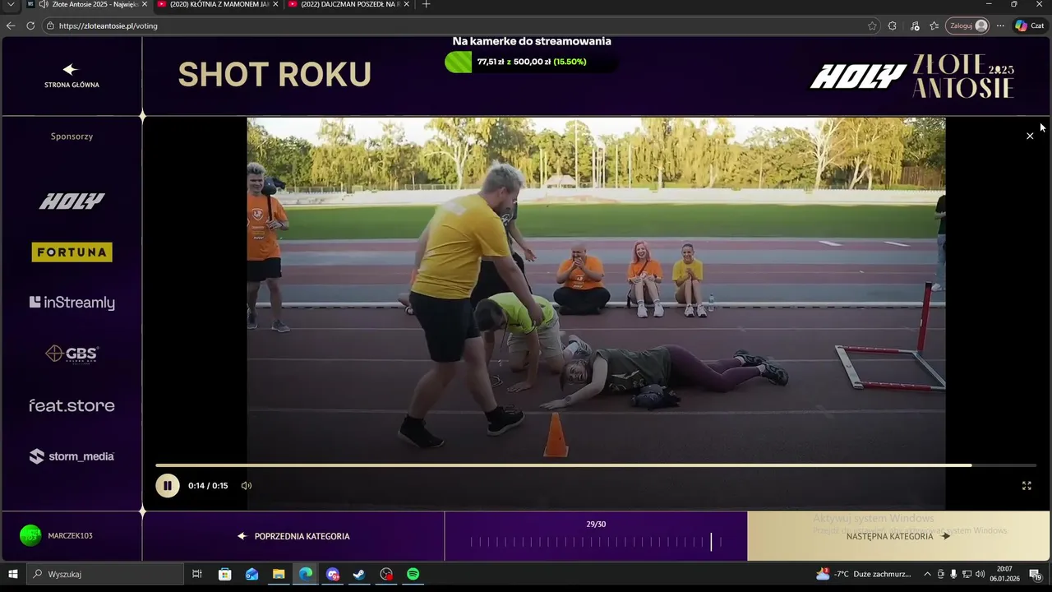Open the inStreamly sponsor logo
The height and width of the screenshot is (592, 1052).
point(72,303)
